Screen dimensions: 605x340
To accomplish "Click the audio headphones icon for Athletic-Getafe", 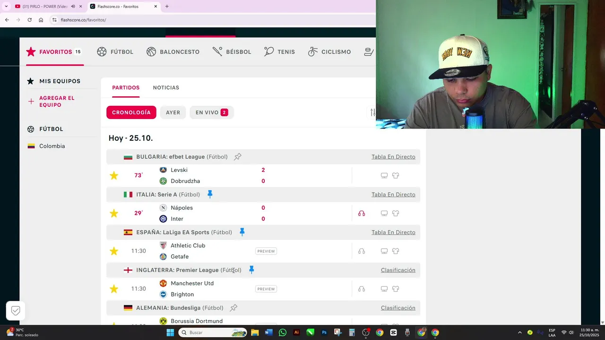I will tap(362, 251).
